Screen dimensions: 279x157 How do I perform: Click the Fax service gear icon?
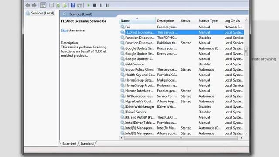click(122, 27)
